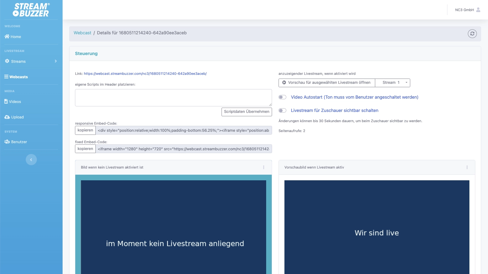
Task: Click the 'im Moment kein Livestream anliegend' image
Action: [174, 227]
